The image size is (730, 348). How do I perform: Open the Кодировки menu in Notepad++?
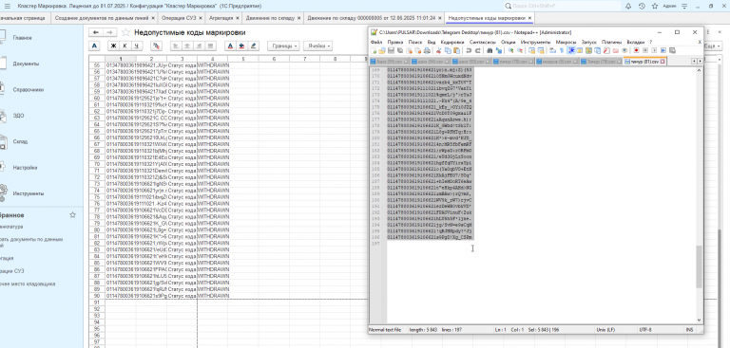pos(451,42)
